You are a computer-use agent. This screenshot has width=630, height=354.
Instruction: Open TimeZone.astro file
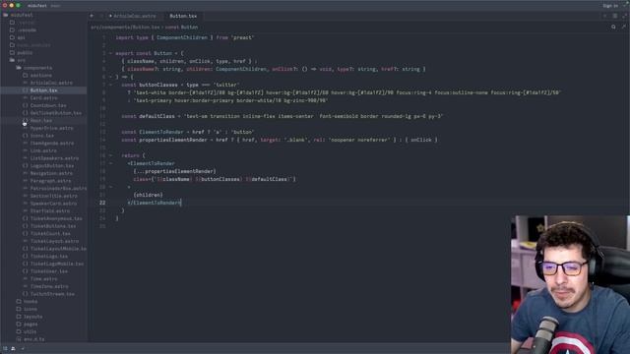pyautogui.click(x=49, y=286)
